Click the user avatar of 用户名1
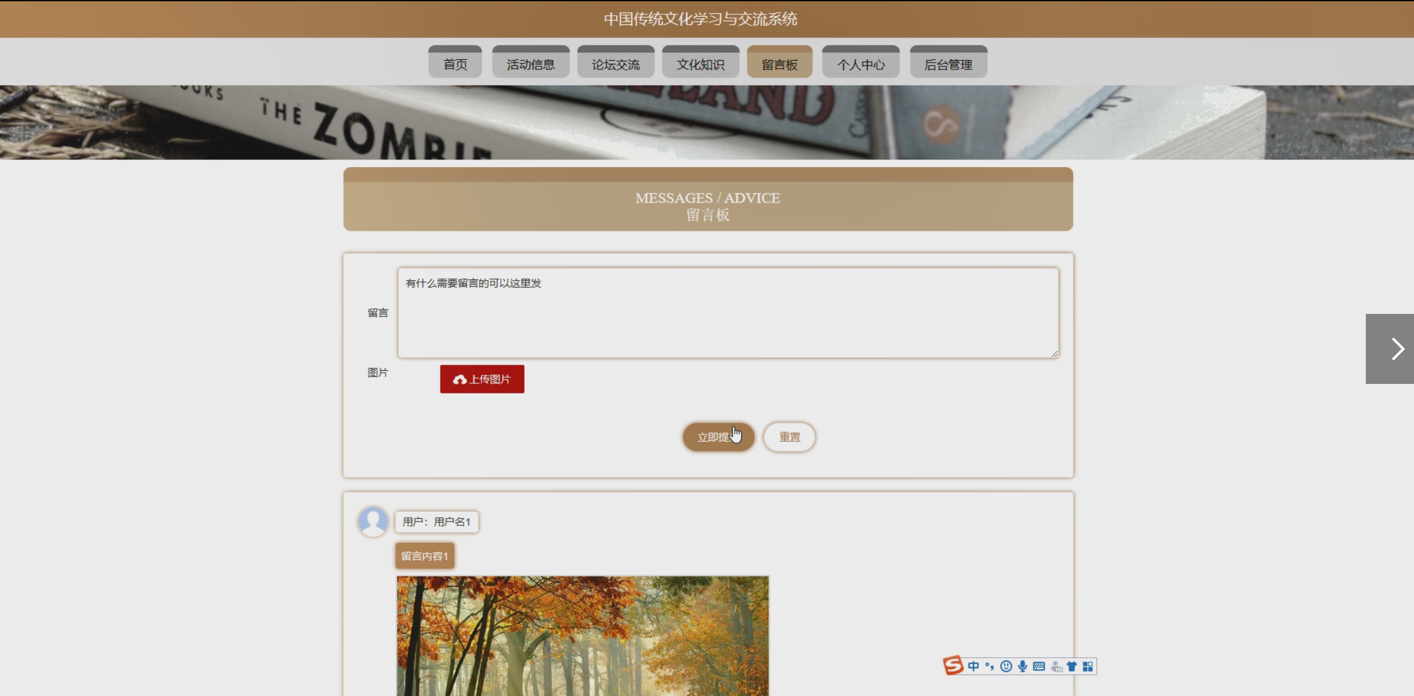 click(373, 521)
